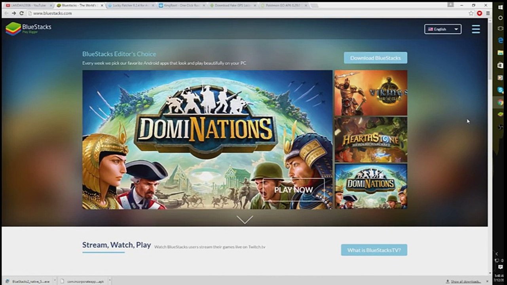
Task: Open the hamburger menu on the BlueStacks site
Action: (476, 29)
